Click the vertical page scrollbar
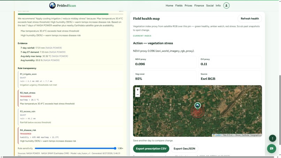The image size is (281, 158). pyautogui.click(x=280, y=110)
